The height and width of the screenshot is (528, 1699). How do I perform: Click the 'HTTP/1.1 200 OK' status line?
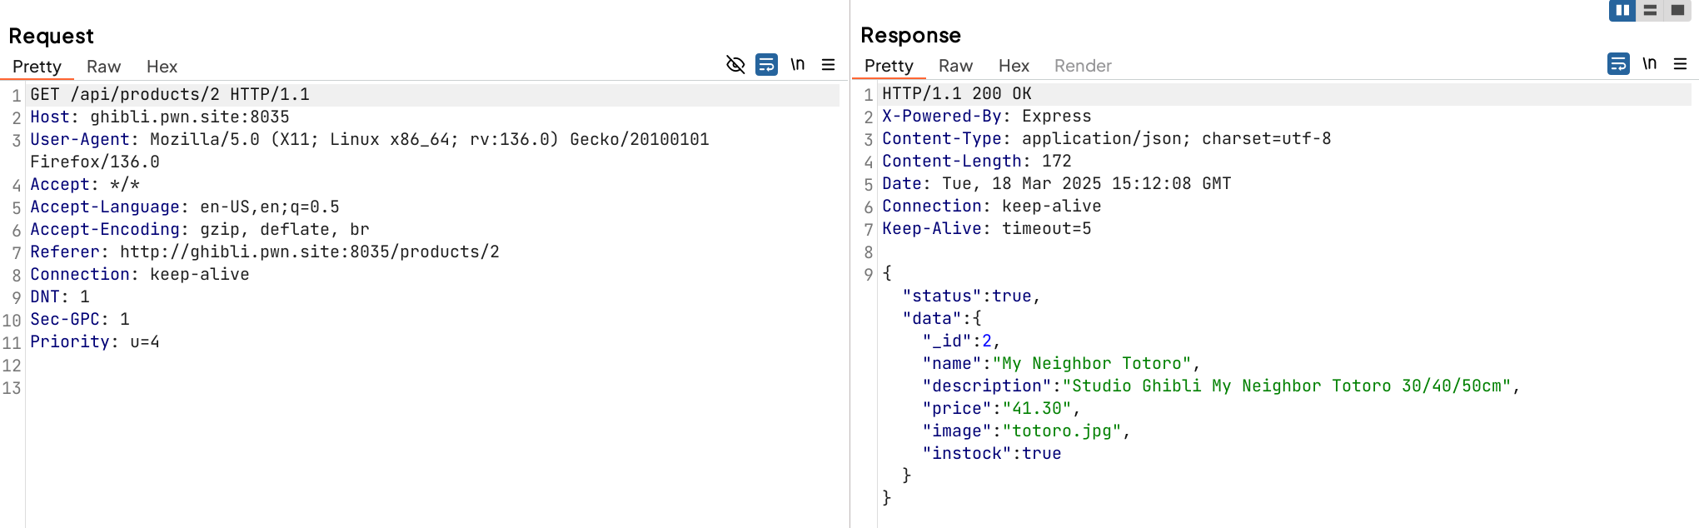click(957, 94)
